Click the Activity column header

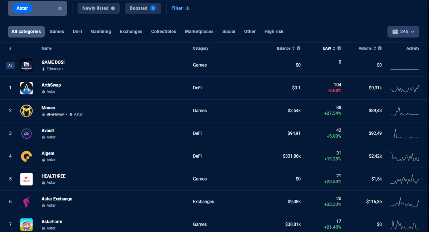[413, 48]
